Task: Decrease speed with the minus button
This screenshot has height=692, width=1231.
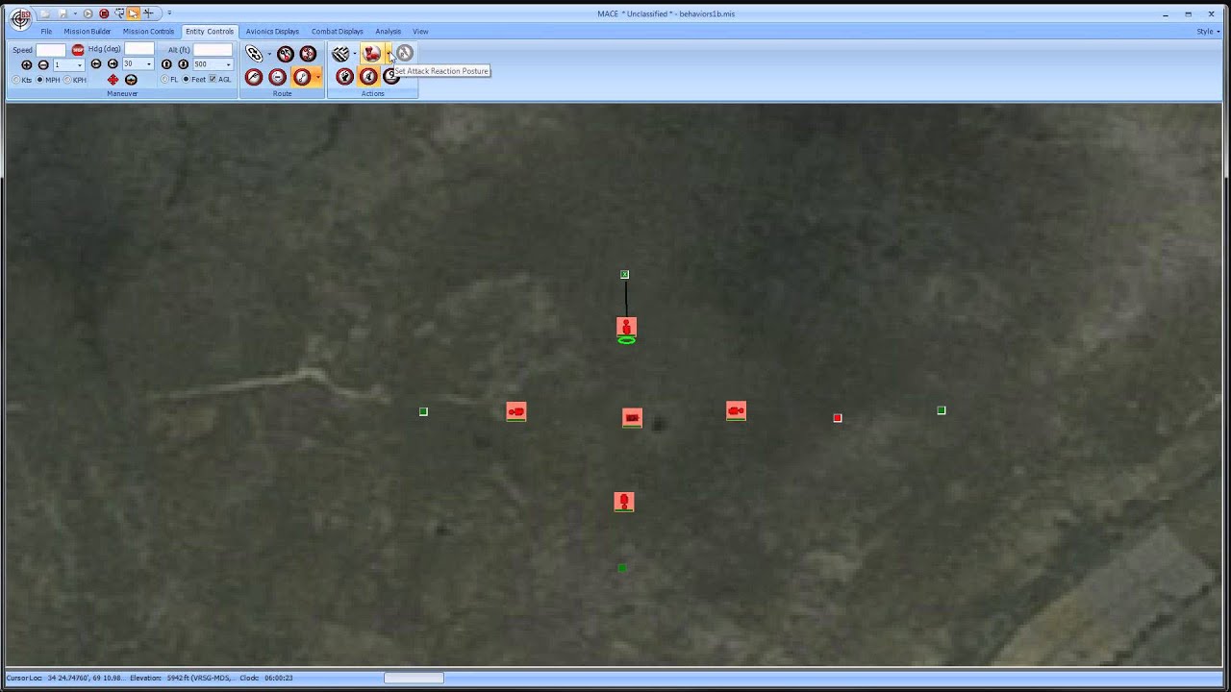Action: point(43,64)
